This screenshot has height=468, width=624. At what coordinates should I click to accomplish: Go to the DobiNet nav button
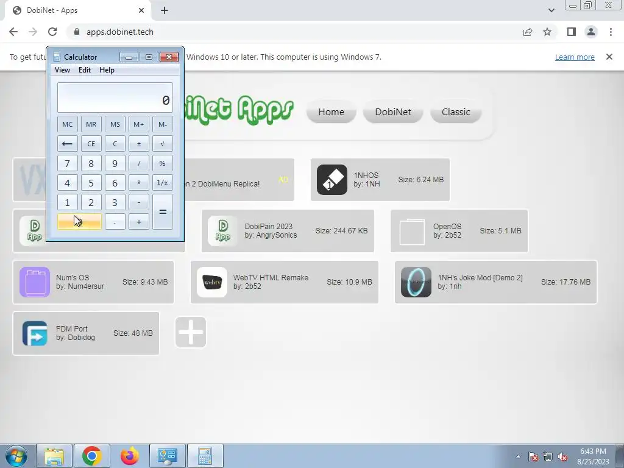[x=393, y=112]
